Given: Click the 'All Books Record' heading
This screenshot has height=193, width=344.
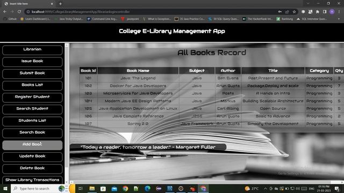Looking at the screenshot, I should pyautogui.click(x=212, y=53).
